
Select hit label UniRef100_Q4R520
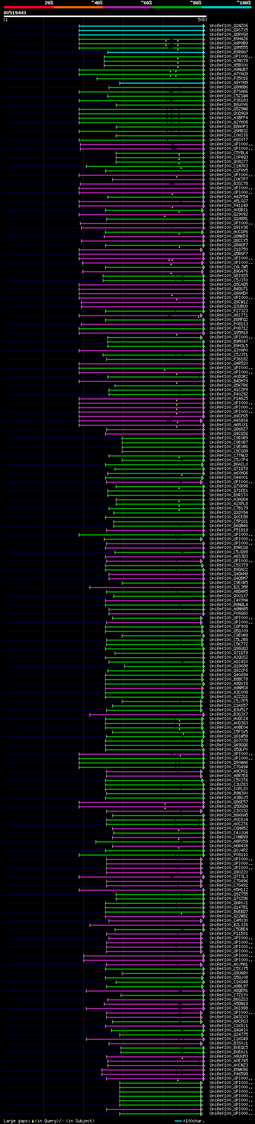tap(229, 364)
